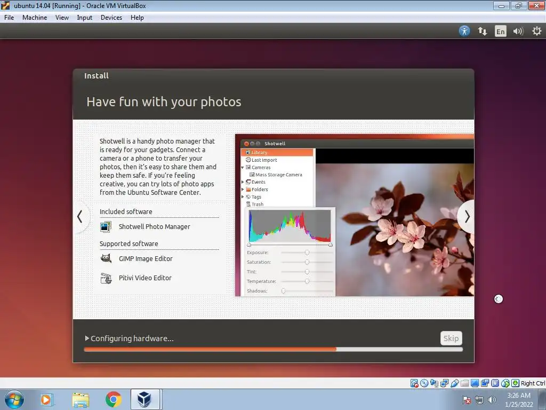Click the Shotwell screenshot slide image
Viewport: 546px width, 410px height.
(355, 215)
